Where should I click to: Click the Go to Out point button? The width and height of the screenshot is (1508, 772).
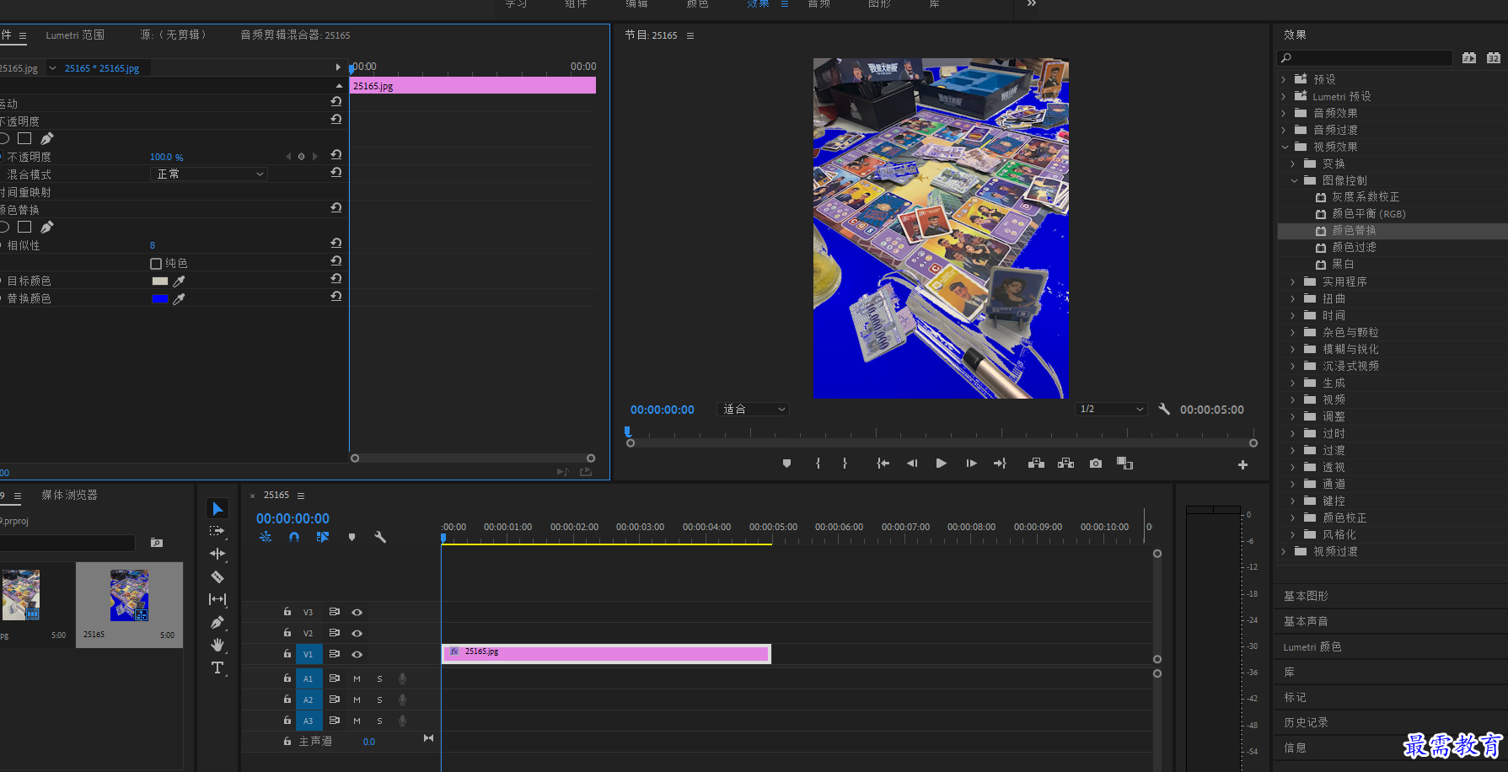[x=1001, y=464]
